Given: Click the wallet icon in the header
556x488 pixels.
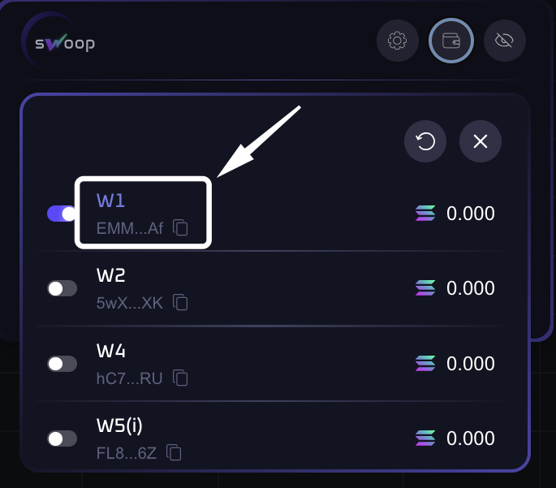Looking at the screenshot, I should coord(451,40).
